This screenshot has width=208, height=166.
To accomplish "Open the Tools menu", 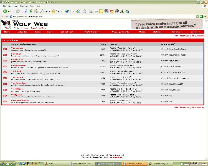I will pyautogui.click(x=32, y=6).
